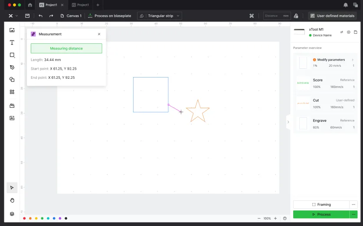Expand Modify parameters chevron
Screen dimensions: 363x226
353,60
